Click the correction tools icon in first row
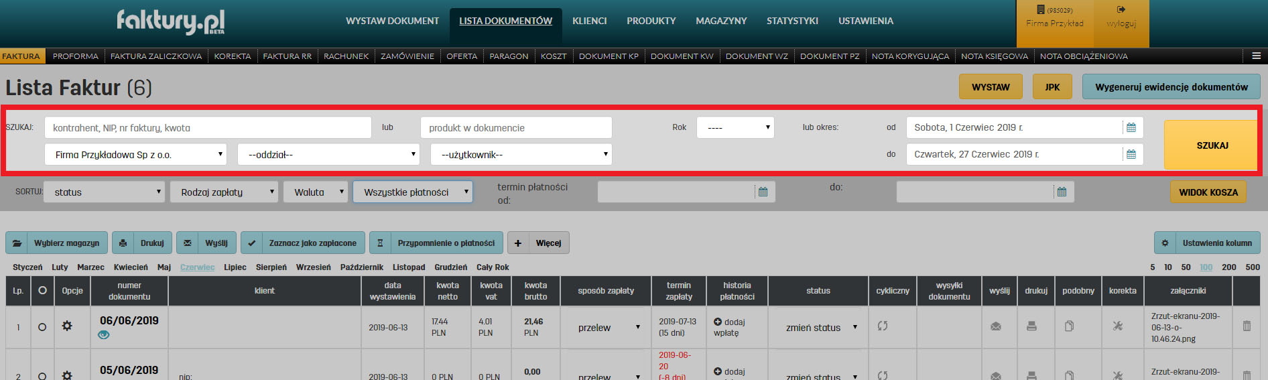The image size is (1268, 380). pos(1117,326)
